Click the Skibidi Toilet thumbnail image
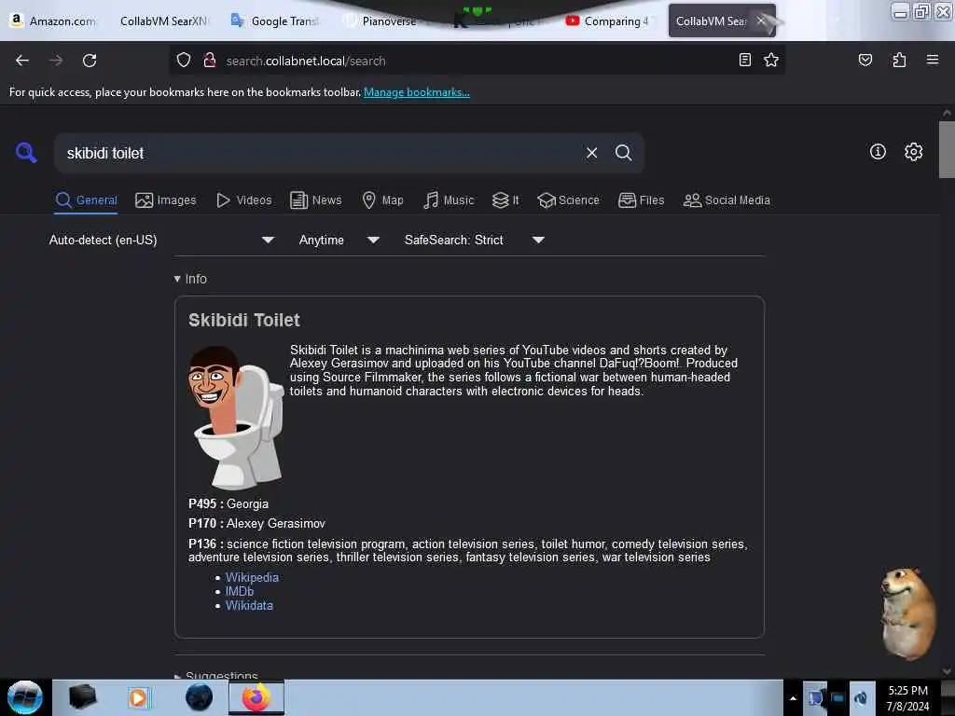The image size is (955, 716). [x=236, y=418]
